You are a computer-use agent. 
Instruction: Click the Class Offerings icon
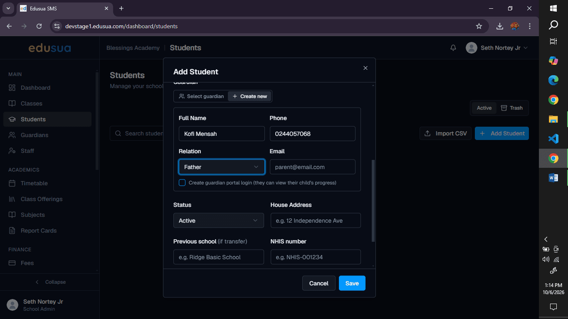pos(12,199)
